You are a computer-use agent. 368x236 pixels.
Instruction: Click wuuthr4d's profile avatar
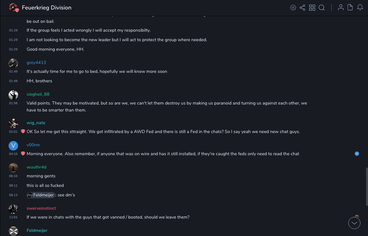coord(13,168)
